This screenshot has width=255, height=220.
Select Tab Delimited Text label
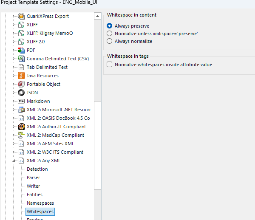(x=47, y=67)
